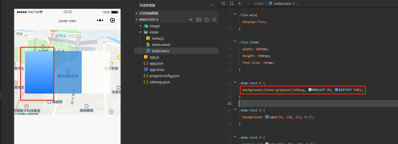Click 'font-size: 26rpx;' code line
The height and width of the screenshot is (144, 398).
pyautogui.click(x=258, y=63)
